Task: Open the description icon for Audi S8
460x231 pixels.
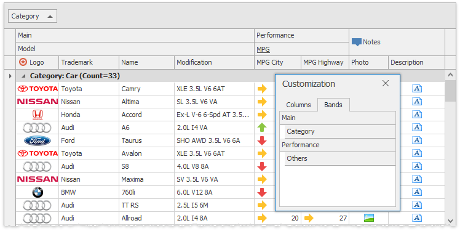Action: tap(417, 166)
